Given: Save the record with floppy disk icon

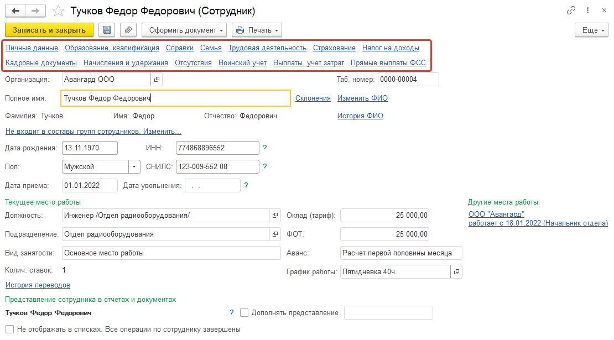Looking at the screenshot, I should pyautogui.click(x=107, y=30).
